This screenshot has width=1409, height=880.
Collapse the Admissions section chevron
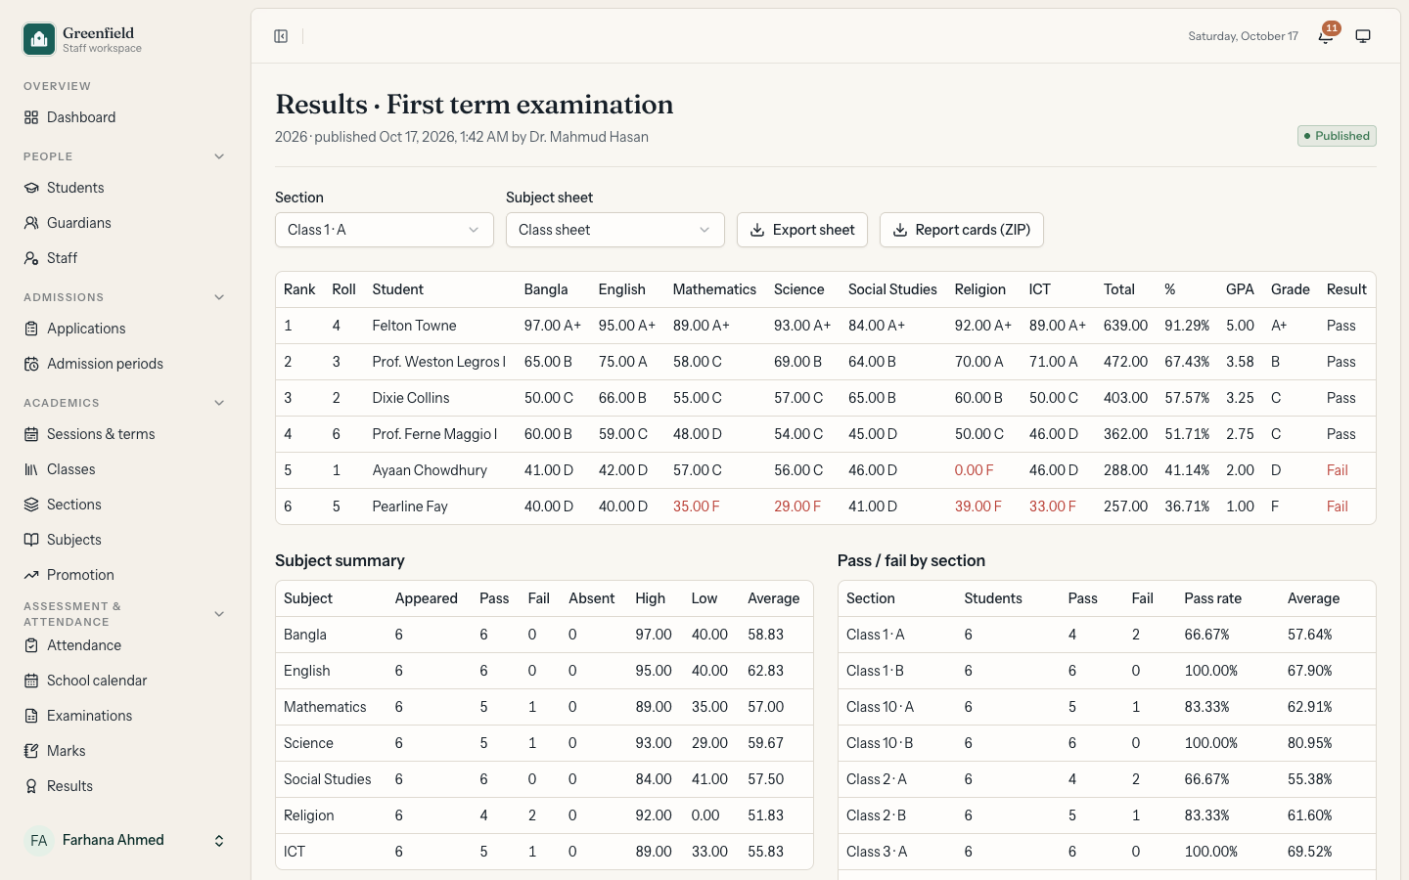click(x=219, y=297)
